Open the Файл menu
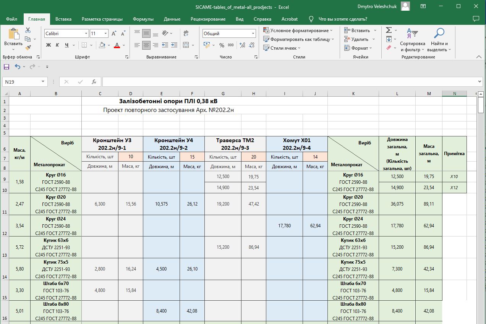 pyautogui.click(x=11, y=19)
